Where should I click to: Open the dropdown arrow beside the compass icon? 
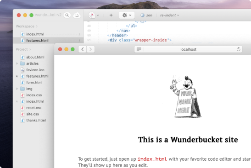[98, 15]
